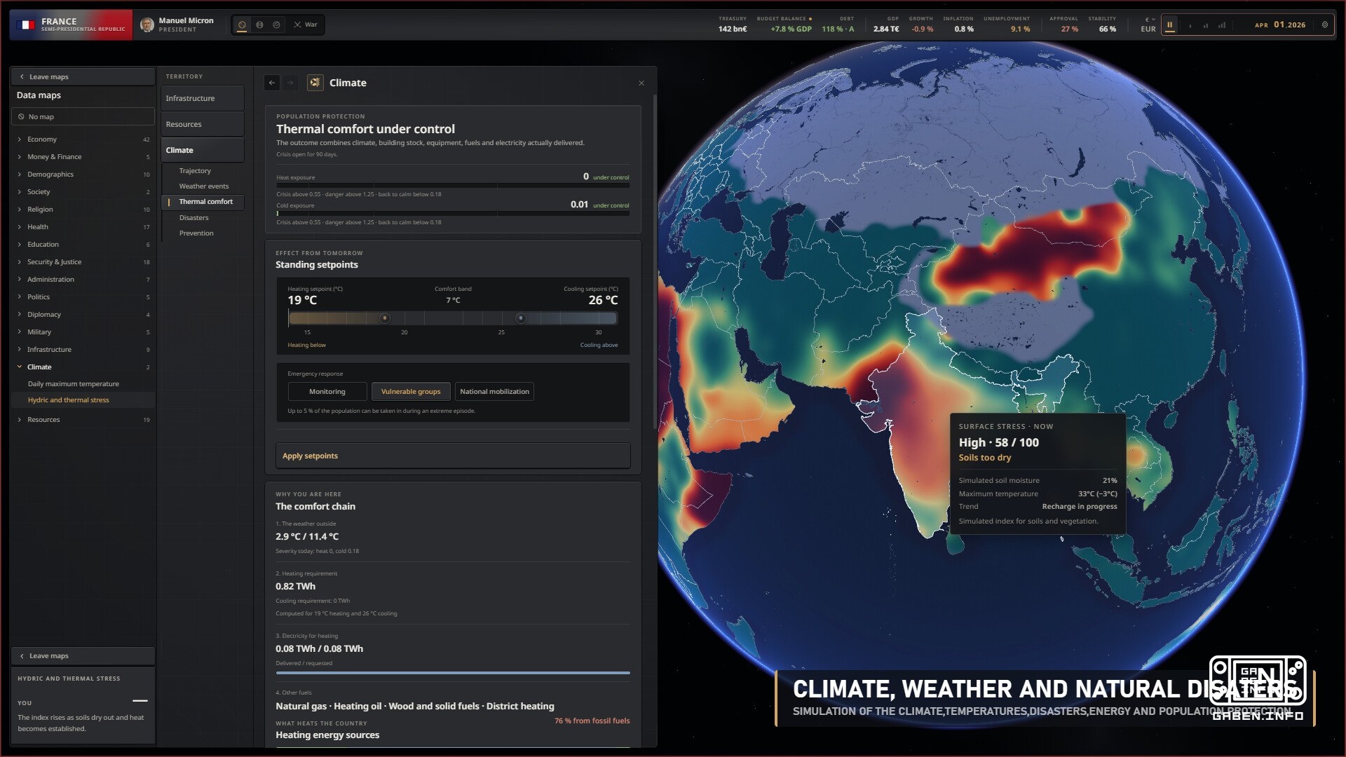Open game settings gear
The image size is (1346, 757).
click(x=1325, y=25)
